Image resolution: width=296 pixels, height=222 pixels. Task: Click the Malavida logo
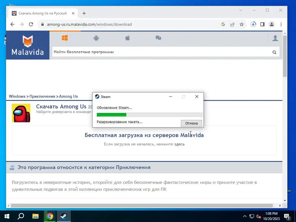tap(28, 45)
